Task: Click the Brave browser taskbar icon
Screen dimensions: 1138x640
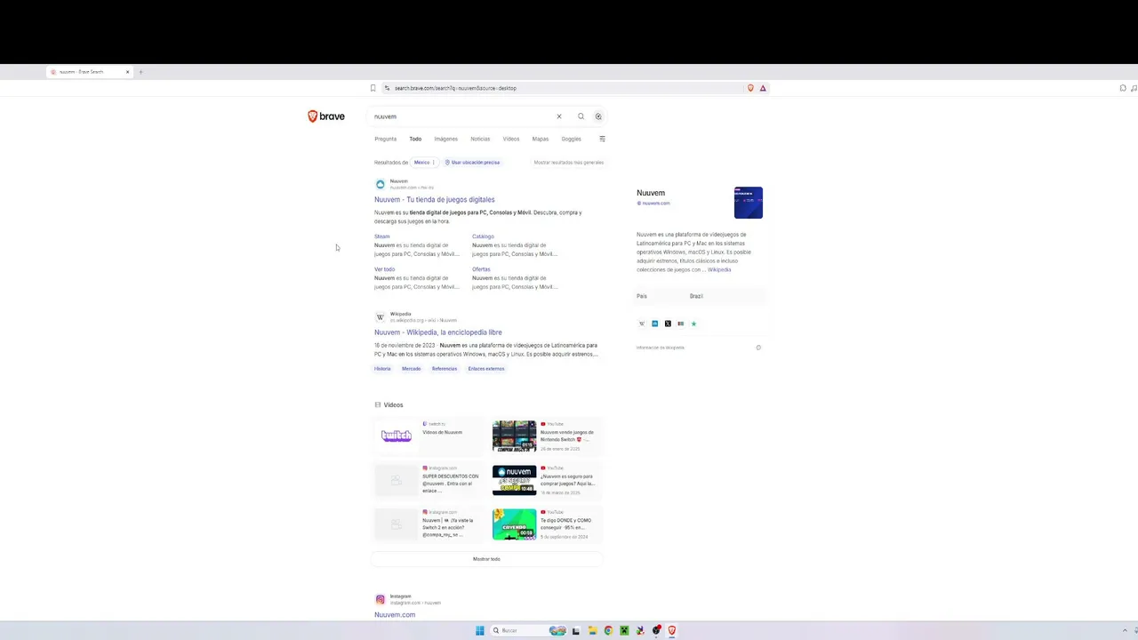Action: point(672,630)
